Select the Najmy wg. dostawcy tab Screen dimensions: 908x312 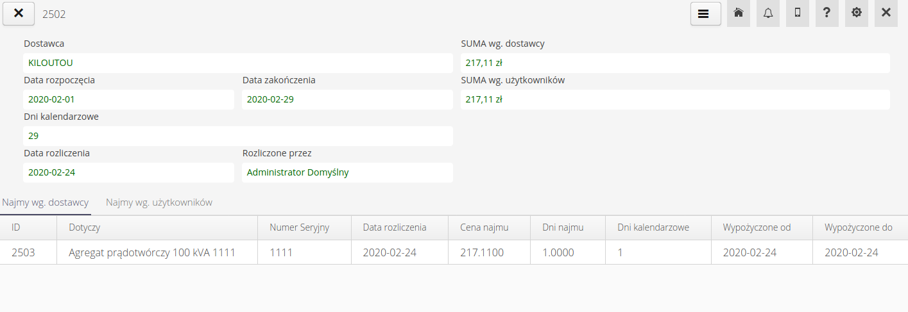coord(46,202)
